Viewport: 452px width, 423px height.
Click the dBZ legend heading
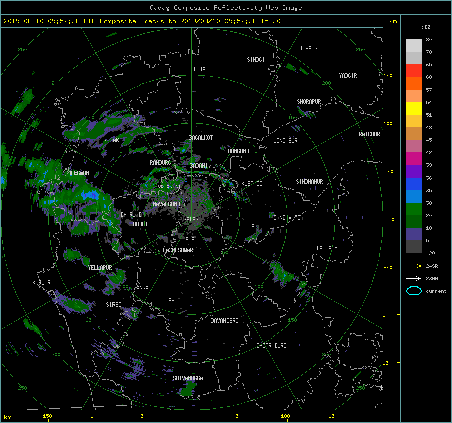(426, 27)
